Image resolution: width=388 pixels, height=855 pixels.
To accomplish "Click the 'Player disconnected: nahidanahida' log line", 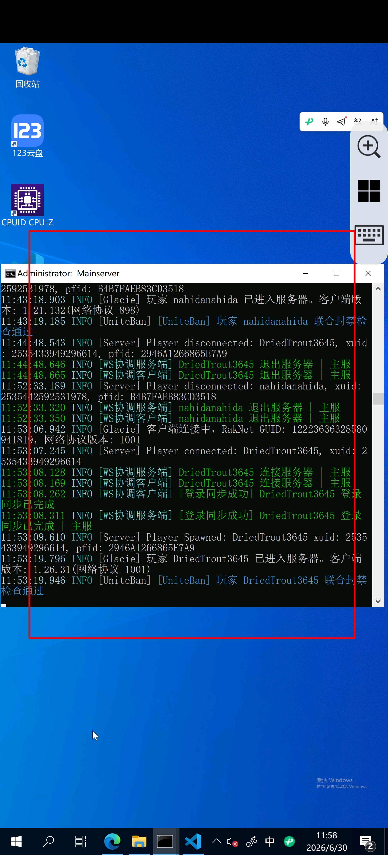I will (x=181, y=391).
